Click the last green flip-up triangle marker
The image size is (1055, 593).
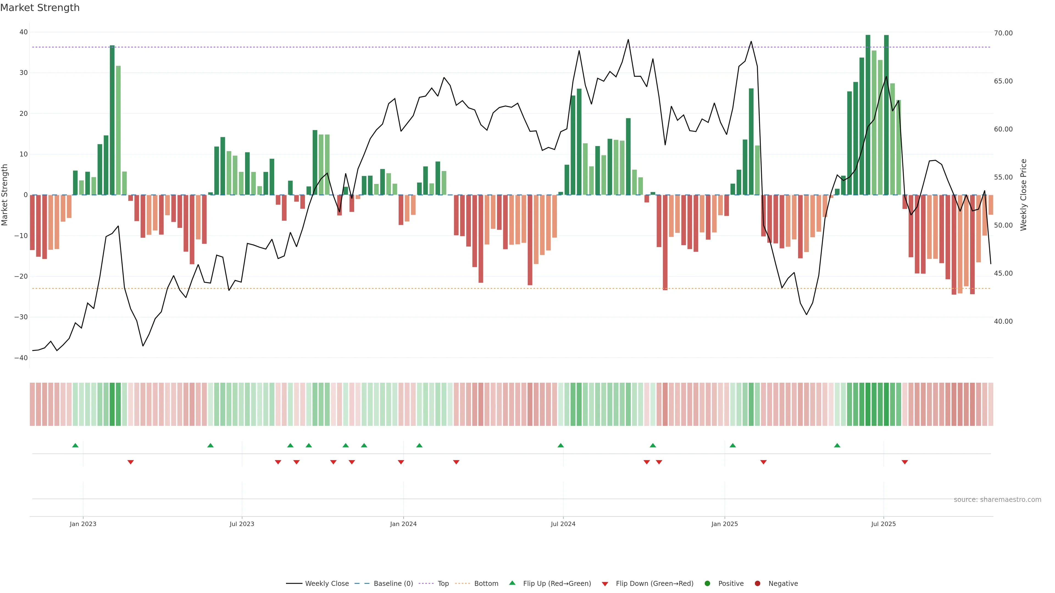pyautogui.click(x=837, y=445)
